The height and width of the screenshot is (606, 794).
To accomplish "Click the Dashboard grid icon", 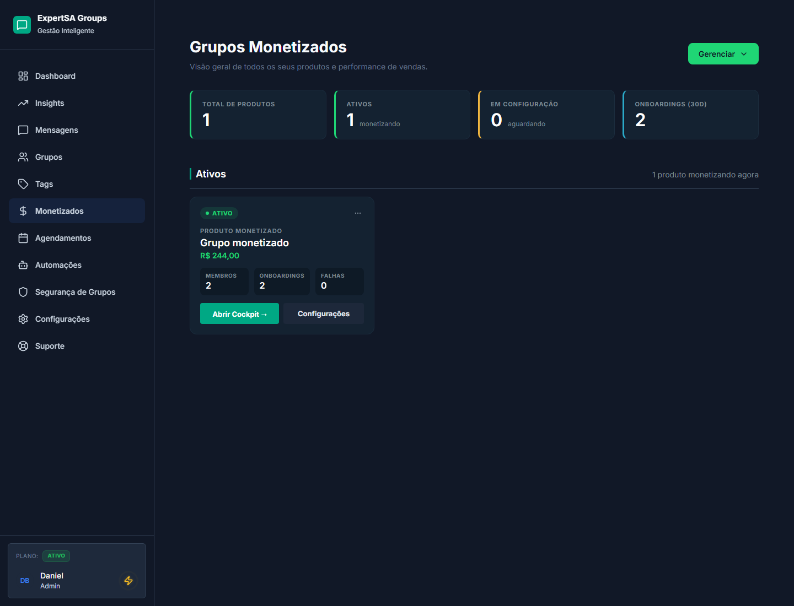I will point(23,76).
